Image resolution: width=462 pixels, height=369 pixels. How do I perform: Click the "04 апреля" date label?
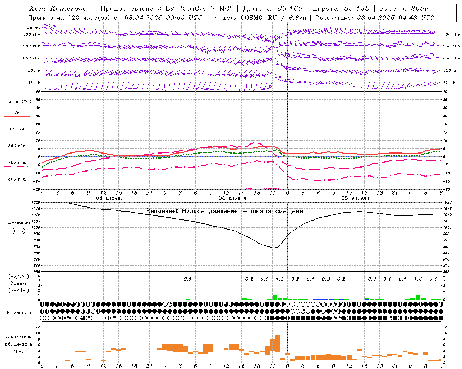tap(232, 198)
